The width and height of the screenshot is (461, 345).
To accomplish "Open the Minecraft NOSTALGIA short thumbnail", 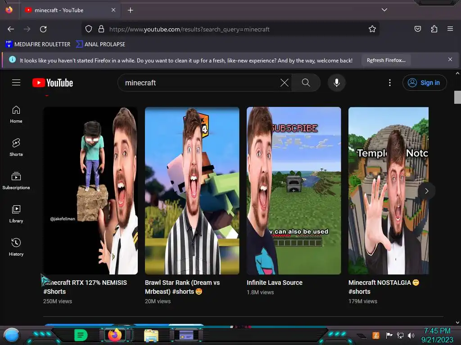I will click(x=389, y=190).
